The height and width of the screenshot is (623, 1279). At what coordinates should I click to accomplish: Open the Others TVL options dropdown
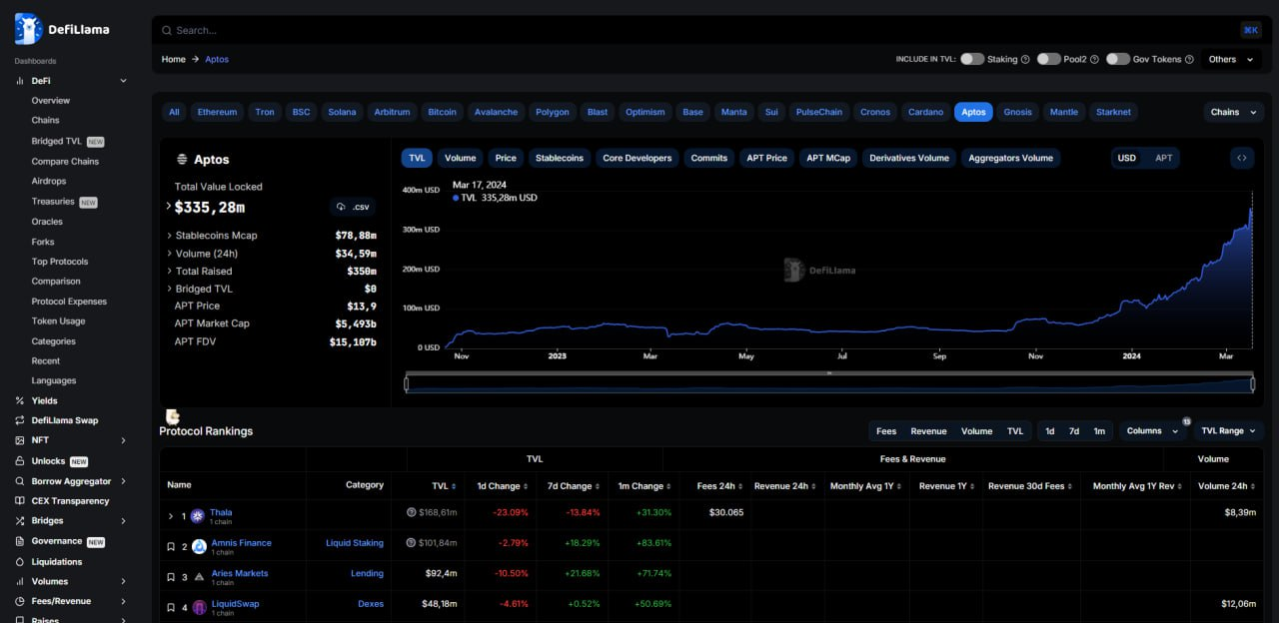[1231, 59]
